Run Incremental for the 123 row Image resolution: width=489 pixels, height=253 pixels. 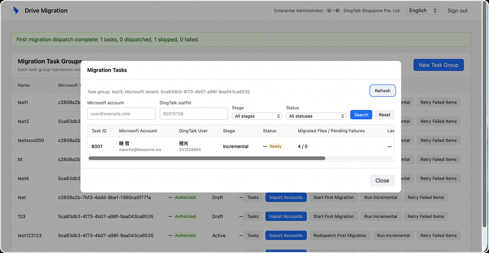381,216
